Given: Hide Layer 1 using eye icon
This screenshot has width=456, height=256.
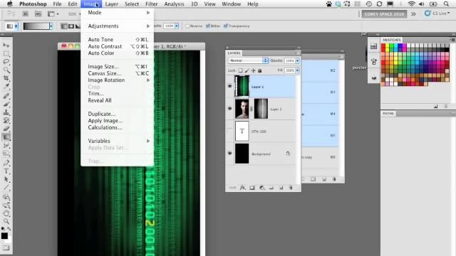Looking at the screenshot, I should 229,86.
